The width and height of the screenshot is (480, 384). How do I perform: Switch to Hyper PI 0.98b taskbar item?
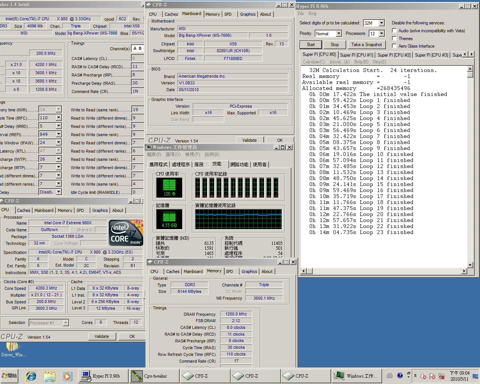point(102,376)
